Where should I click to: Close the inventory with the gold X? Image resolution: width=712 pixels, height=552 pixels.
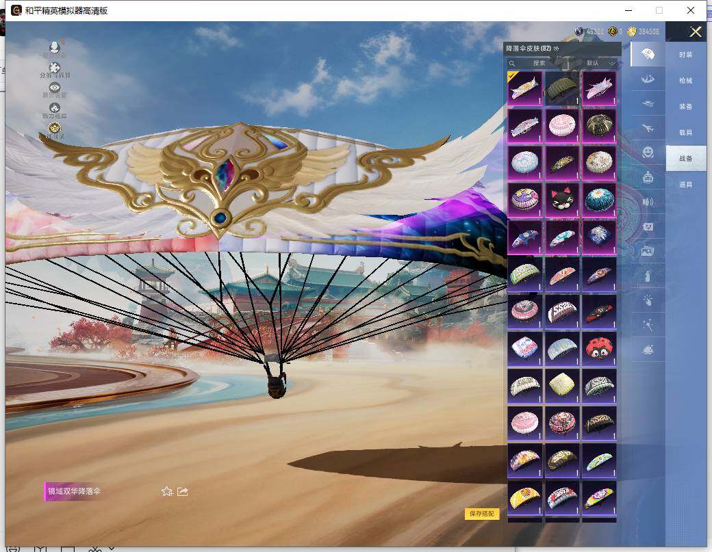(x=695, y=31)
